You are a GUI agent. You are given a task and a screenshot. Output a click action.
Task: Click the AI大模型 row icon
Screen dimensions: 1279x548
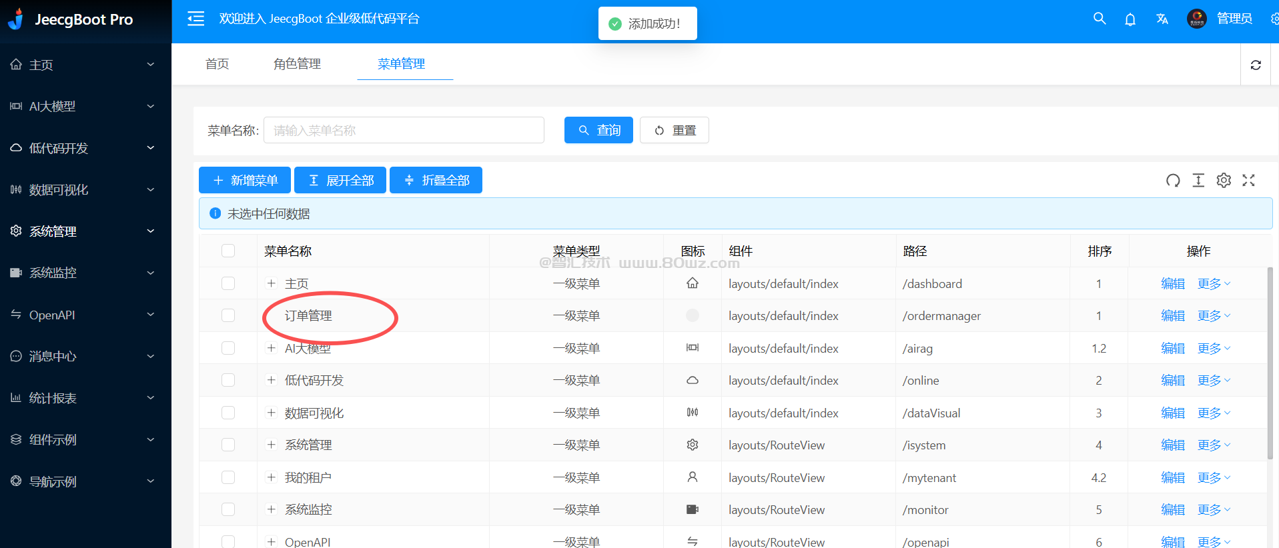point(693,348)
